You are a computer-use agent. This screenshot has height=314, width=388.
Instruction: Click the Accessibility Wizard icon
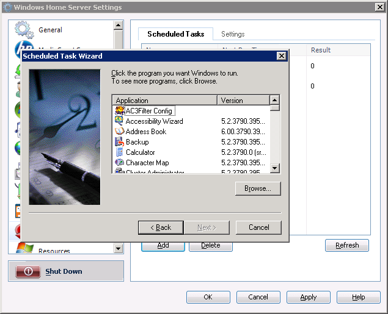click(119, 121)
